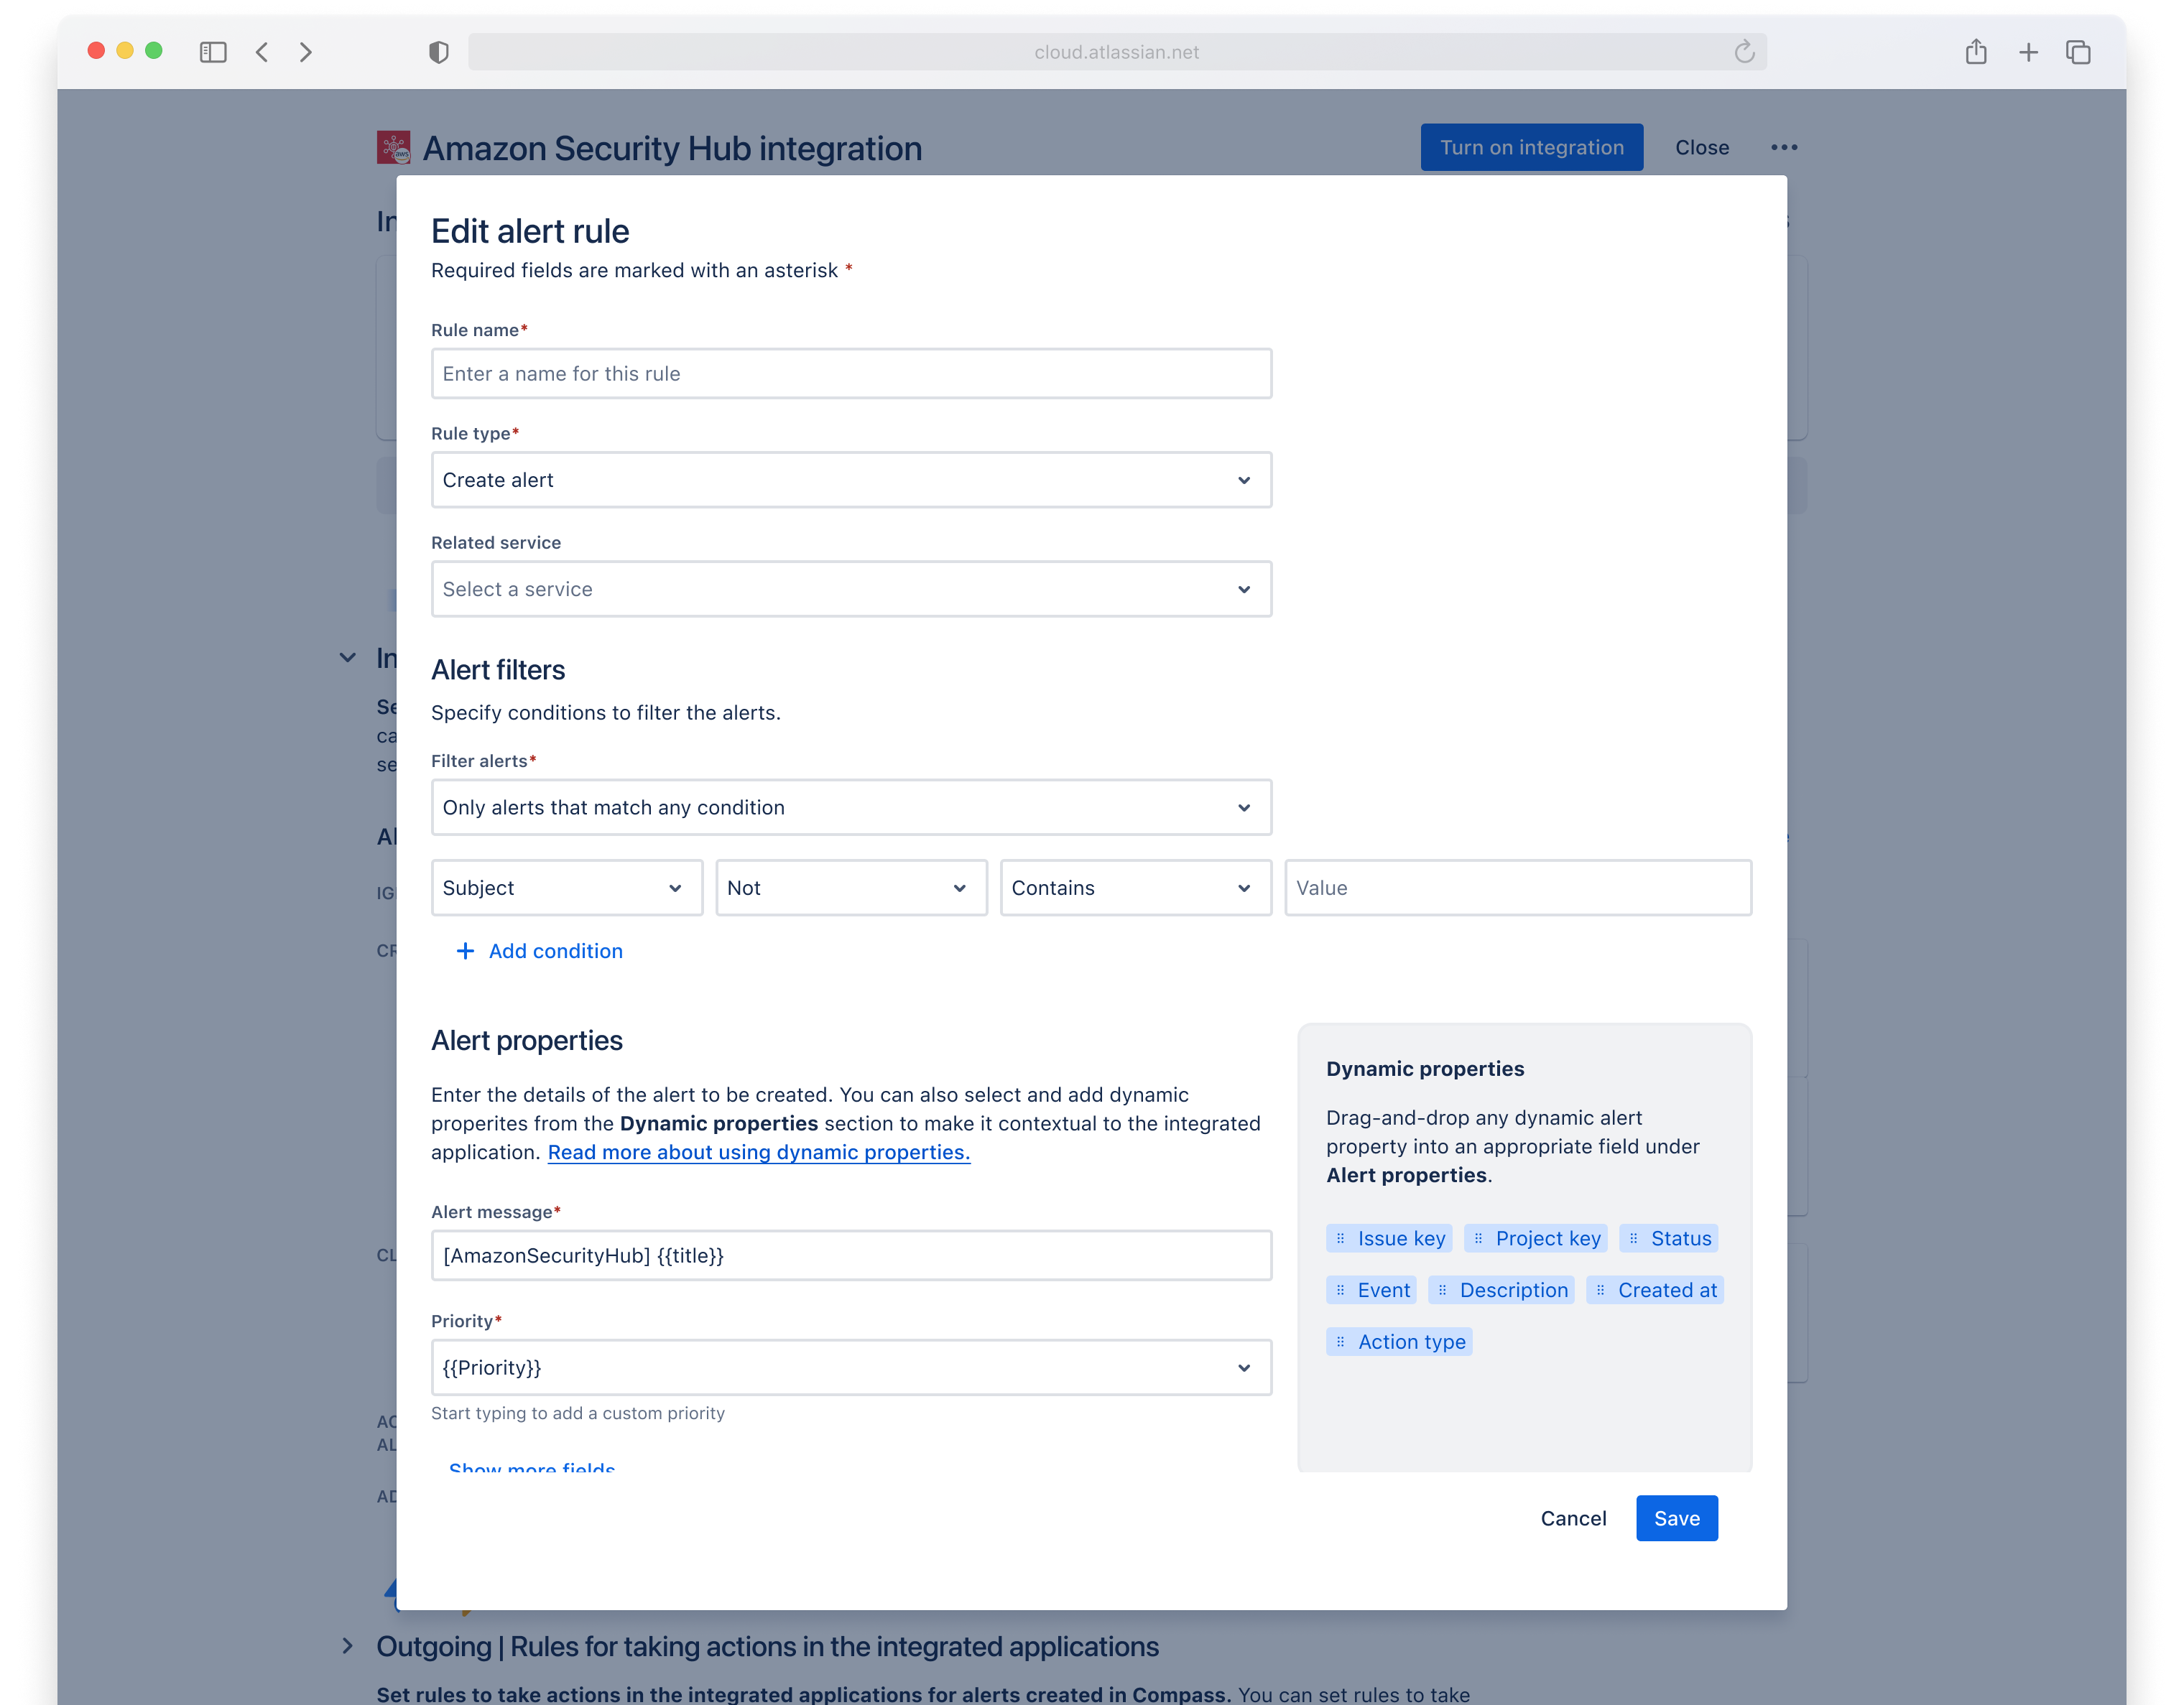Screen dimensions: 2184x1705
Task: Select the Action type dynamic property chip
Action: tap(1399, 1342)
